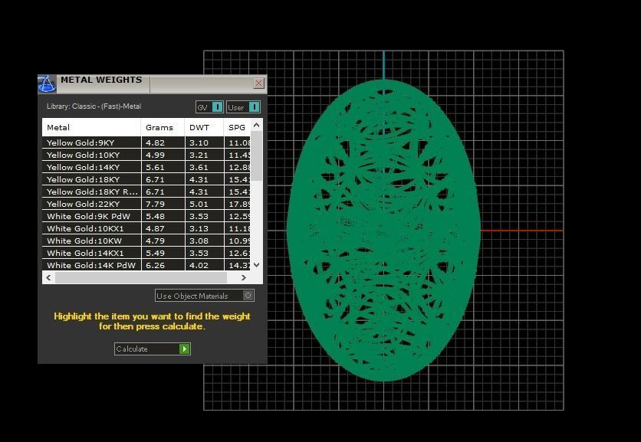Click the horizontal scrollbar thumb
Viewport: 641px width, 442px height.
pyautogui.click(x=141, y=278)
